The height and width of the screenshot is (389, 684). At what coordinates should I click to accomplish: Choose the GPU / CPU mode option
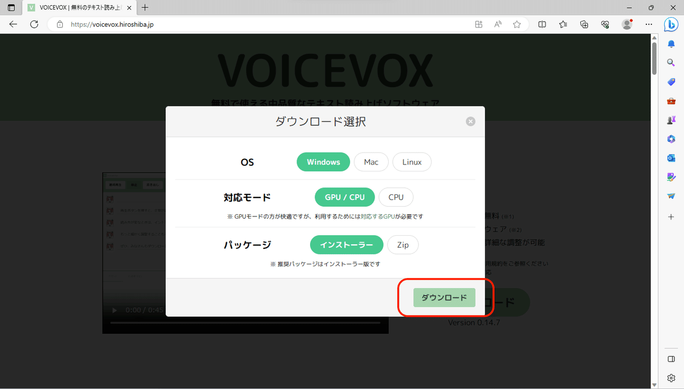345,197
